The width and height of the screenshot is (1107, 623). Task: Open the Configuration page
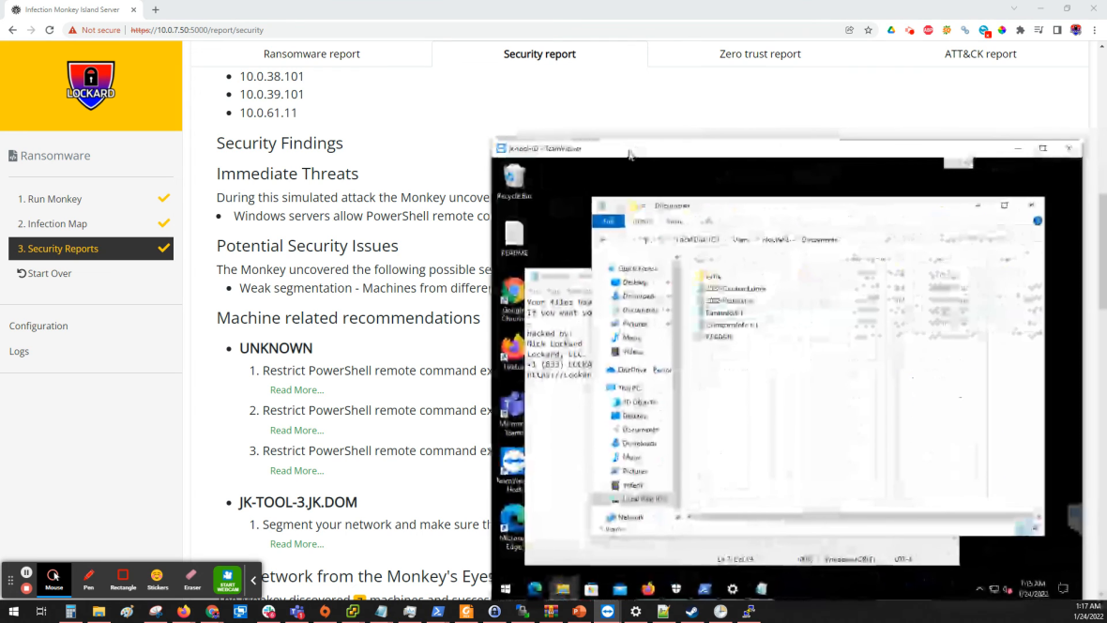[38, 326]
